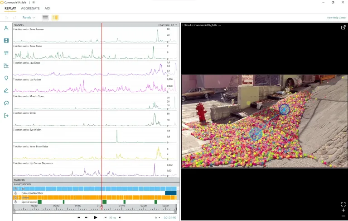Switch to the AGGREGATE tab

(30, 8)
